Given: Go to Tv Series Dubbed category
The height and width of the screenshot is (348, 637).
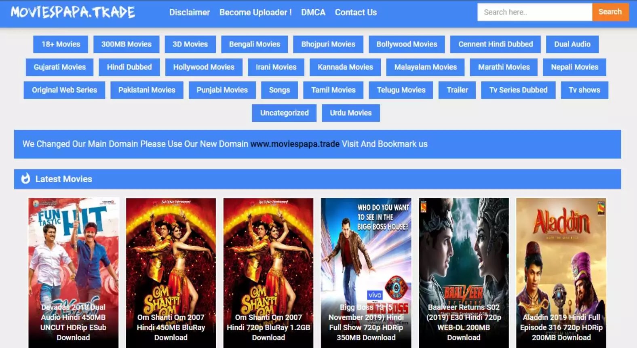Looking at the screenshot, I should coord(518,90).
